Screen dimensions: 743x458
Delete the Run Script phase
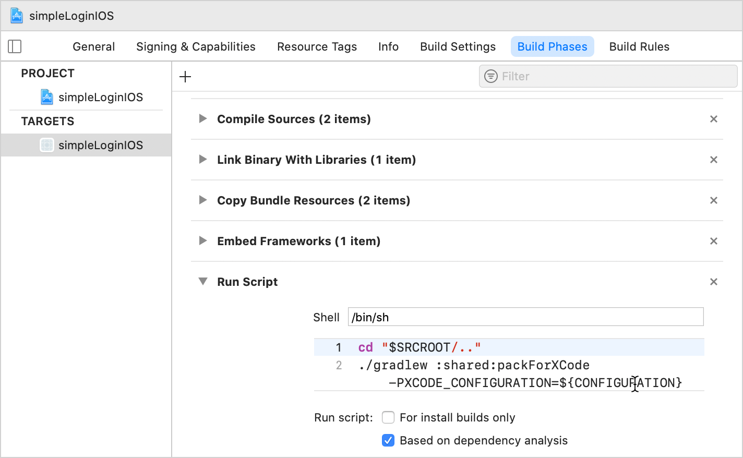(714, 282)
